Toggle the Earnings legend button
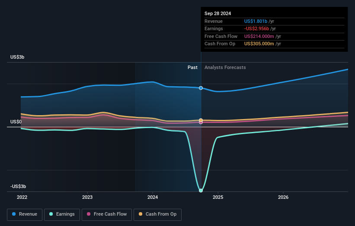 pyautogui.click(x=62, y=214)
